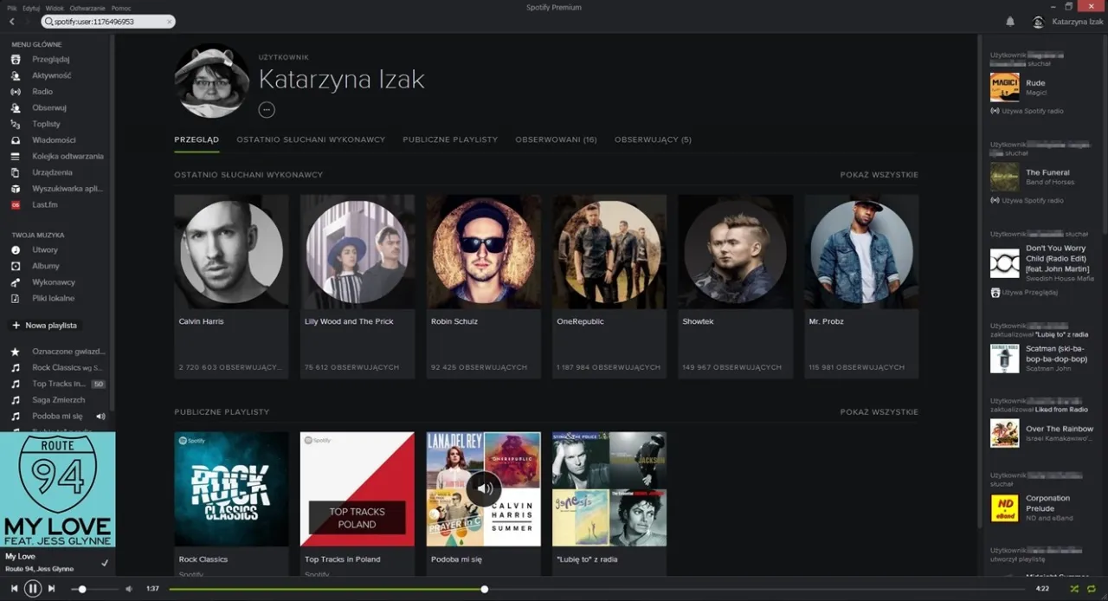
Task: Open Toplisty in the sidebar
Action: (46, 124)
